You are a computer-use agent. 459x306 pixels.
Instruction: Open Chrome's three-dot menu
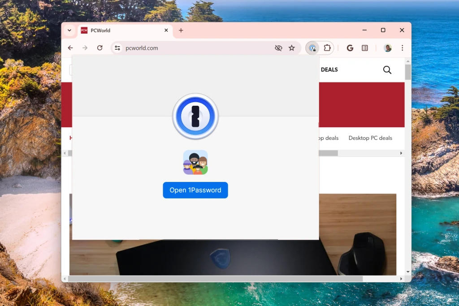point(402,48)
